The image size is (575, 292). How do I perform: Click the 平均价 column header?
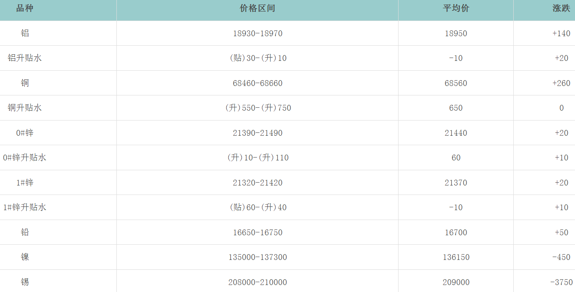click(x=456, y=9)
